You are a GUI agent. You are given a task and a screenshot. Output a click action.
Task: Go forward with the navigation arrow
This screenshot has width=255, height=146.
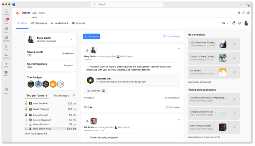pyautogui.click(x=87, y=5)
